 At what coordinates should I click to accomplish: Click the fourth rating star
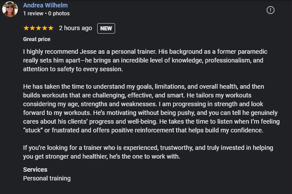pyautogui.click(x=44, y=28)
